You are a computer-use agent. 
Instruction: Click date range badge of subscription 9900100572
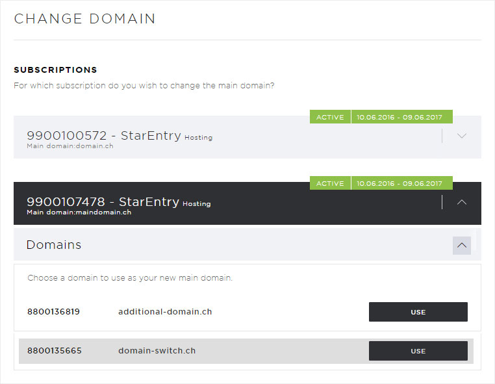point(402,117)
